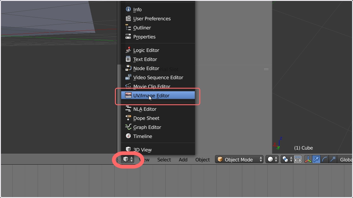Enable the rotate manipulator arc
The height and width of the screenshot is (198, 353).
coord(324,159)
